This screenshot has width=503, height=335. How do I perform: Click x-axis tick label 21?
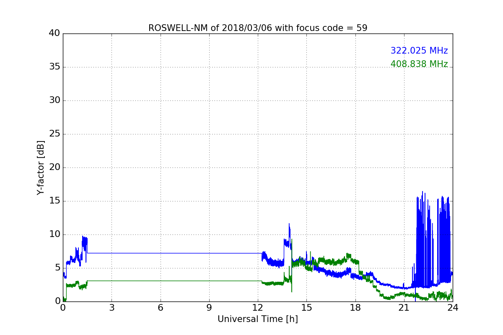coord(404,308)
